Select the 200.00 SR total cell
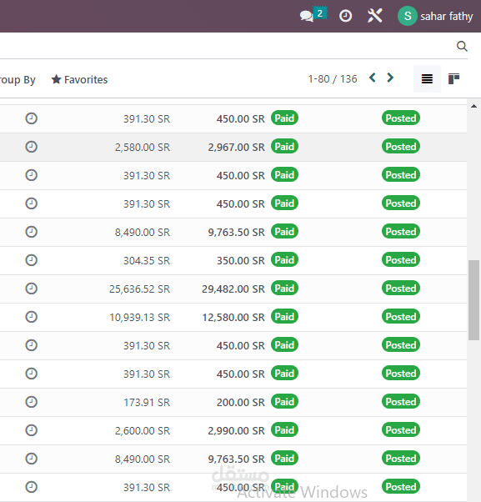This screenshot has width=481, height=502. coord(241,403)
